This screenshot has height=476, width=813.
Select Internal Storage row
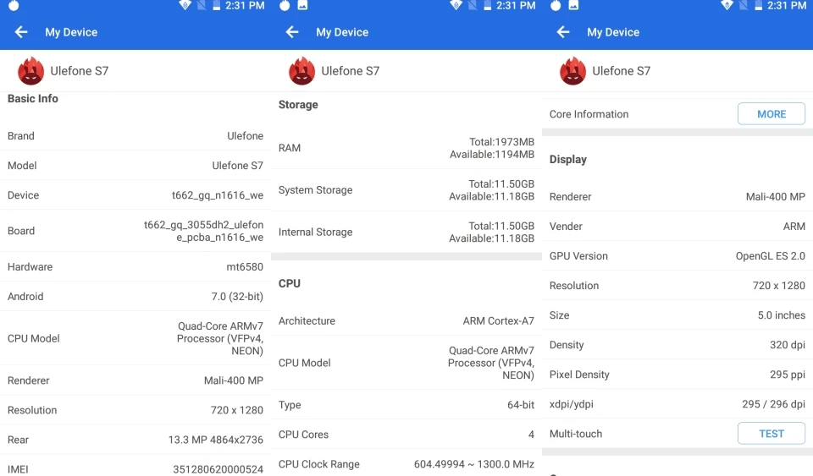tap(406, 233)
